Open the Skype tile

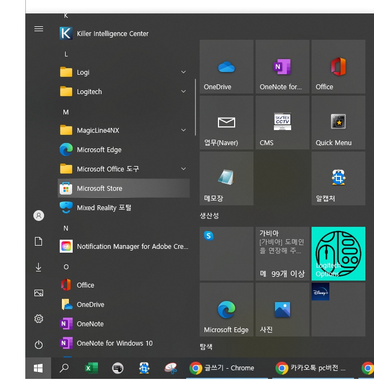pyautogui.click(x=227, y=254)
